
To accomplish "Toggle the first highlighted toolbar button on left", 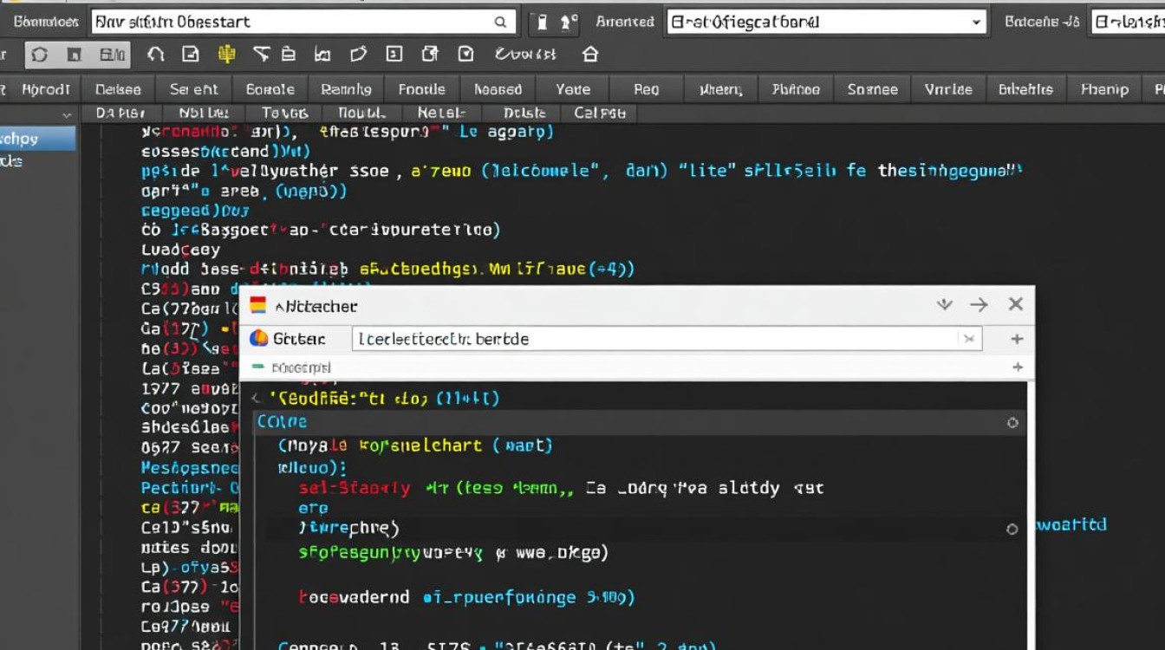I will click(x=40, y=55).
